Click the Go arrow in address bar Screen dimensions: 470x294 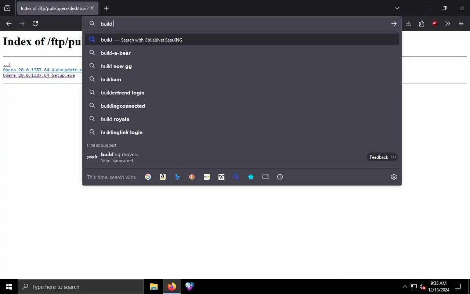[394, 24]
